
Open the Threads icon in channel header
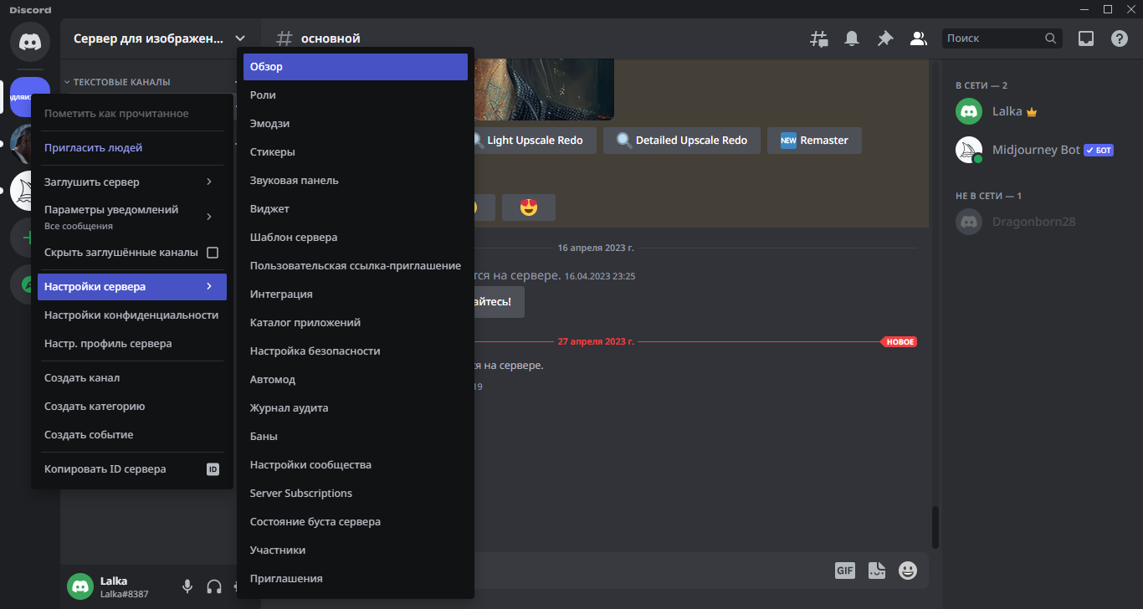click(818, 38)
